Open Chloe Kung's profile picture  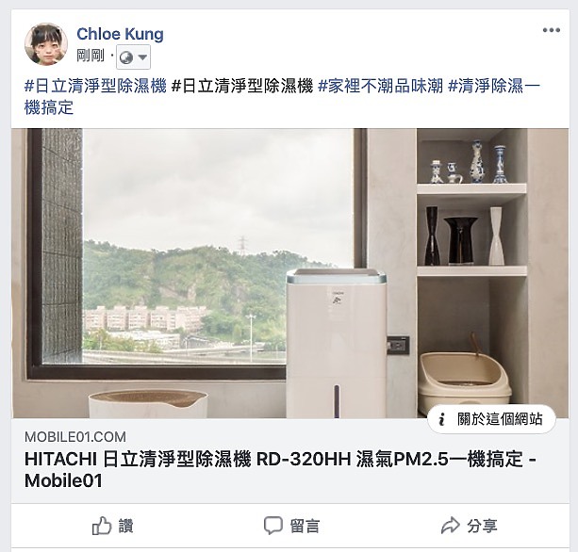[x=46, y=44]
